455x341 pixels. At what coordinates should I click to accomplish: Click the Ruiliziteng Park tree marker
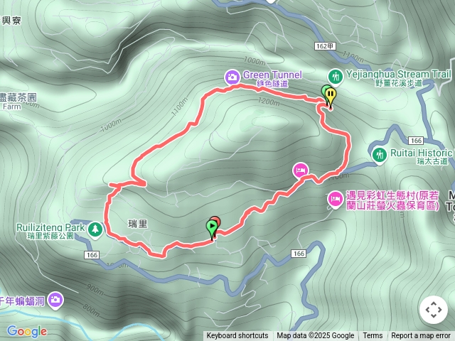click(x=95, y=229)
